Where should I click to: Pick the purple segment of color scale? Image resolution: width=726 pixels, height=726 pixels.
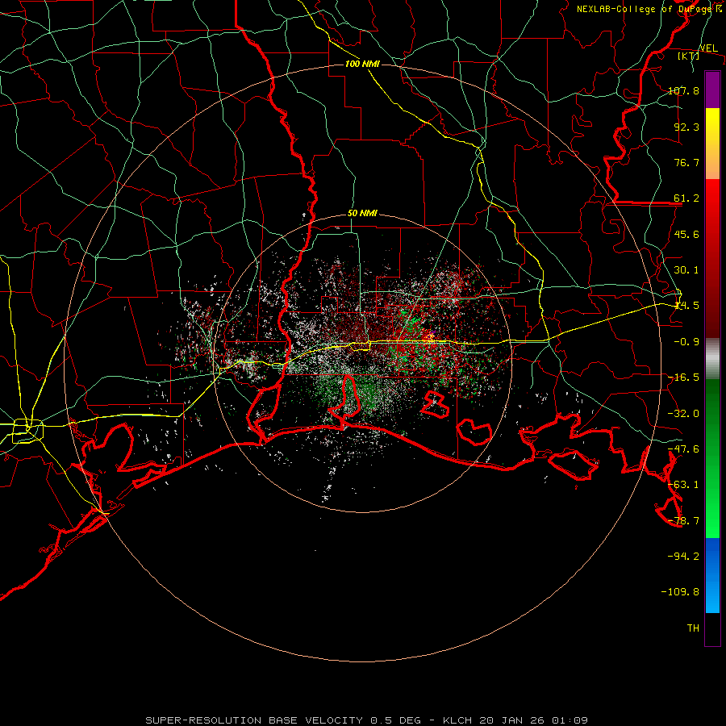[x=712, y=90]
